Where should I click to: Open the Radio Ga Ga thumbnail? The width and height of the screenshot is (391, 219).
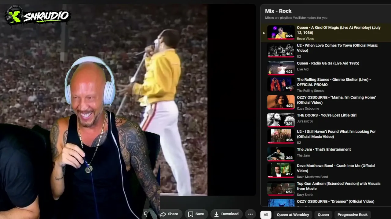click(281, 68)
